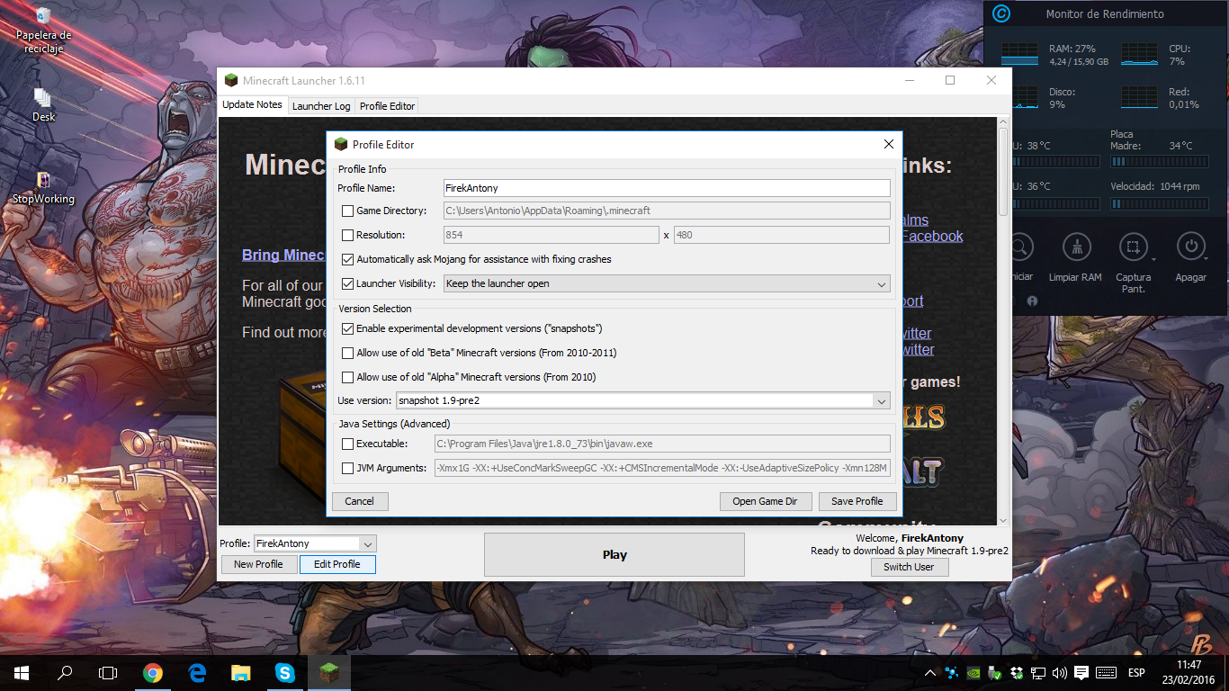The image size is (1229, 691).
Task: Click the Profile Name text field
Action: pyautogui.click(x=666, y=188)
